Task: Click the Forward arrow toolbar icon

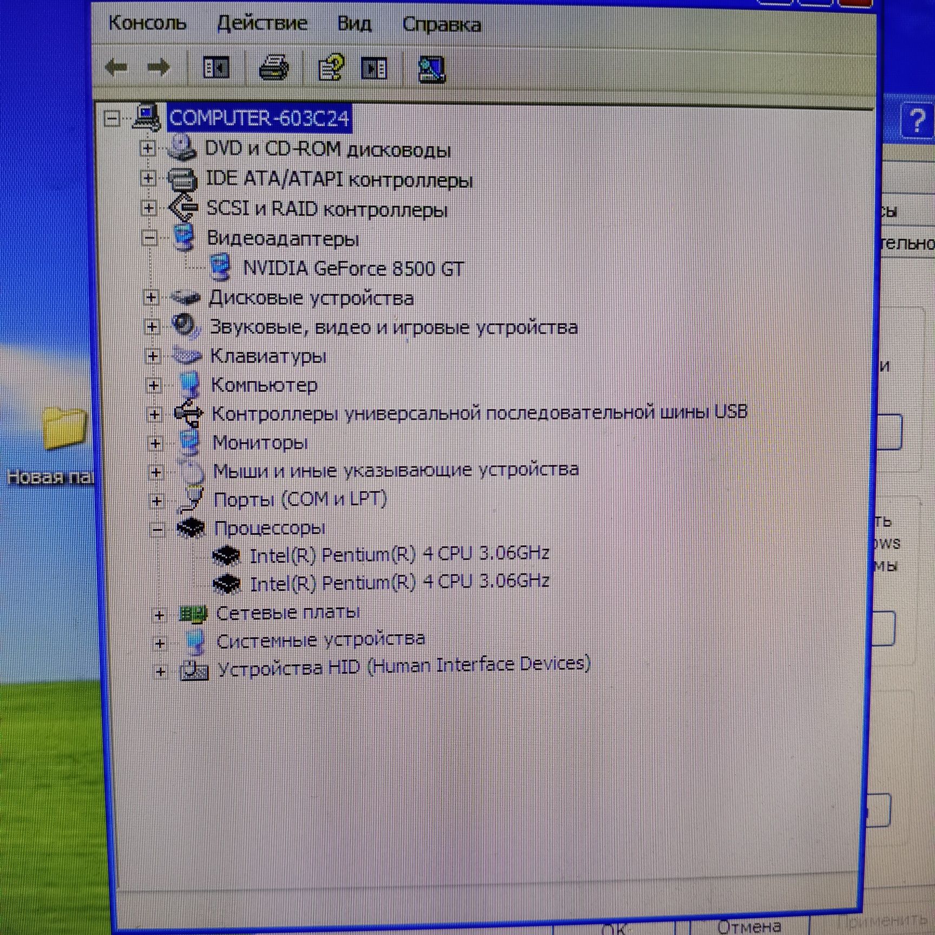Action: pos(159,68)
